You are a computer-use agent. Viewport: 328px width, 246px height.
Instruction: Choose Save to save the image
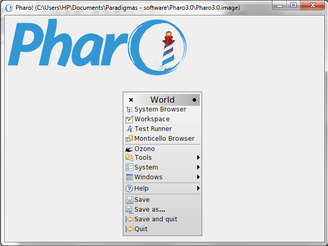click(x=162, y=200)
